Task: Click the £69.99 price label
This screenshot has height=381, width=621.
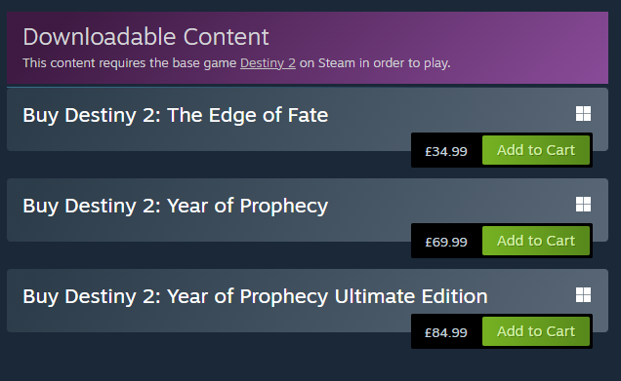Action: [446, 242]
